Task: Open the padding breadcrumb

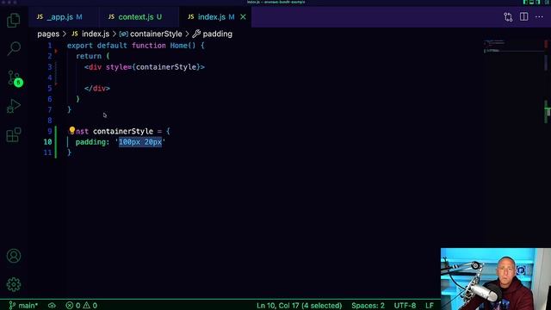Action: pos(213,34)
